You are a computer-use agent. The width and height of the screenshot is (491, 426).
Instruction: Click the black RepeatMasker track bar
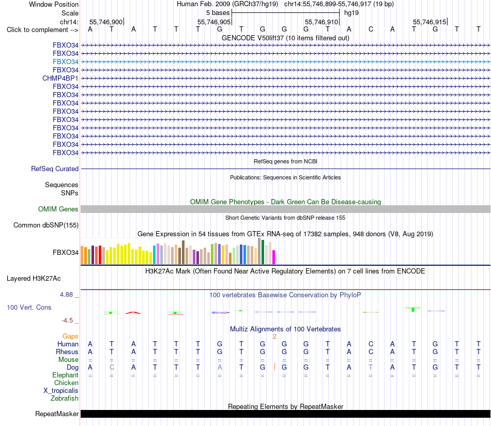click(285, 414)
